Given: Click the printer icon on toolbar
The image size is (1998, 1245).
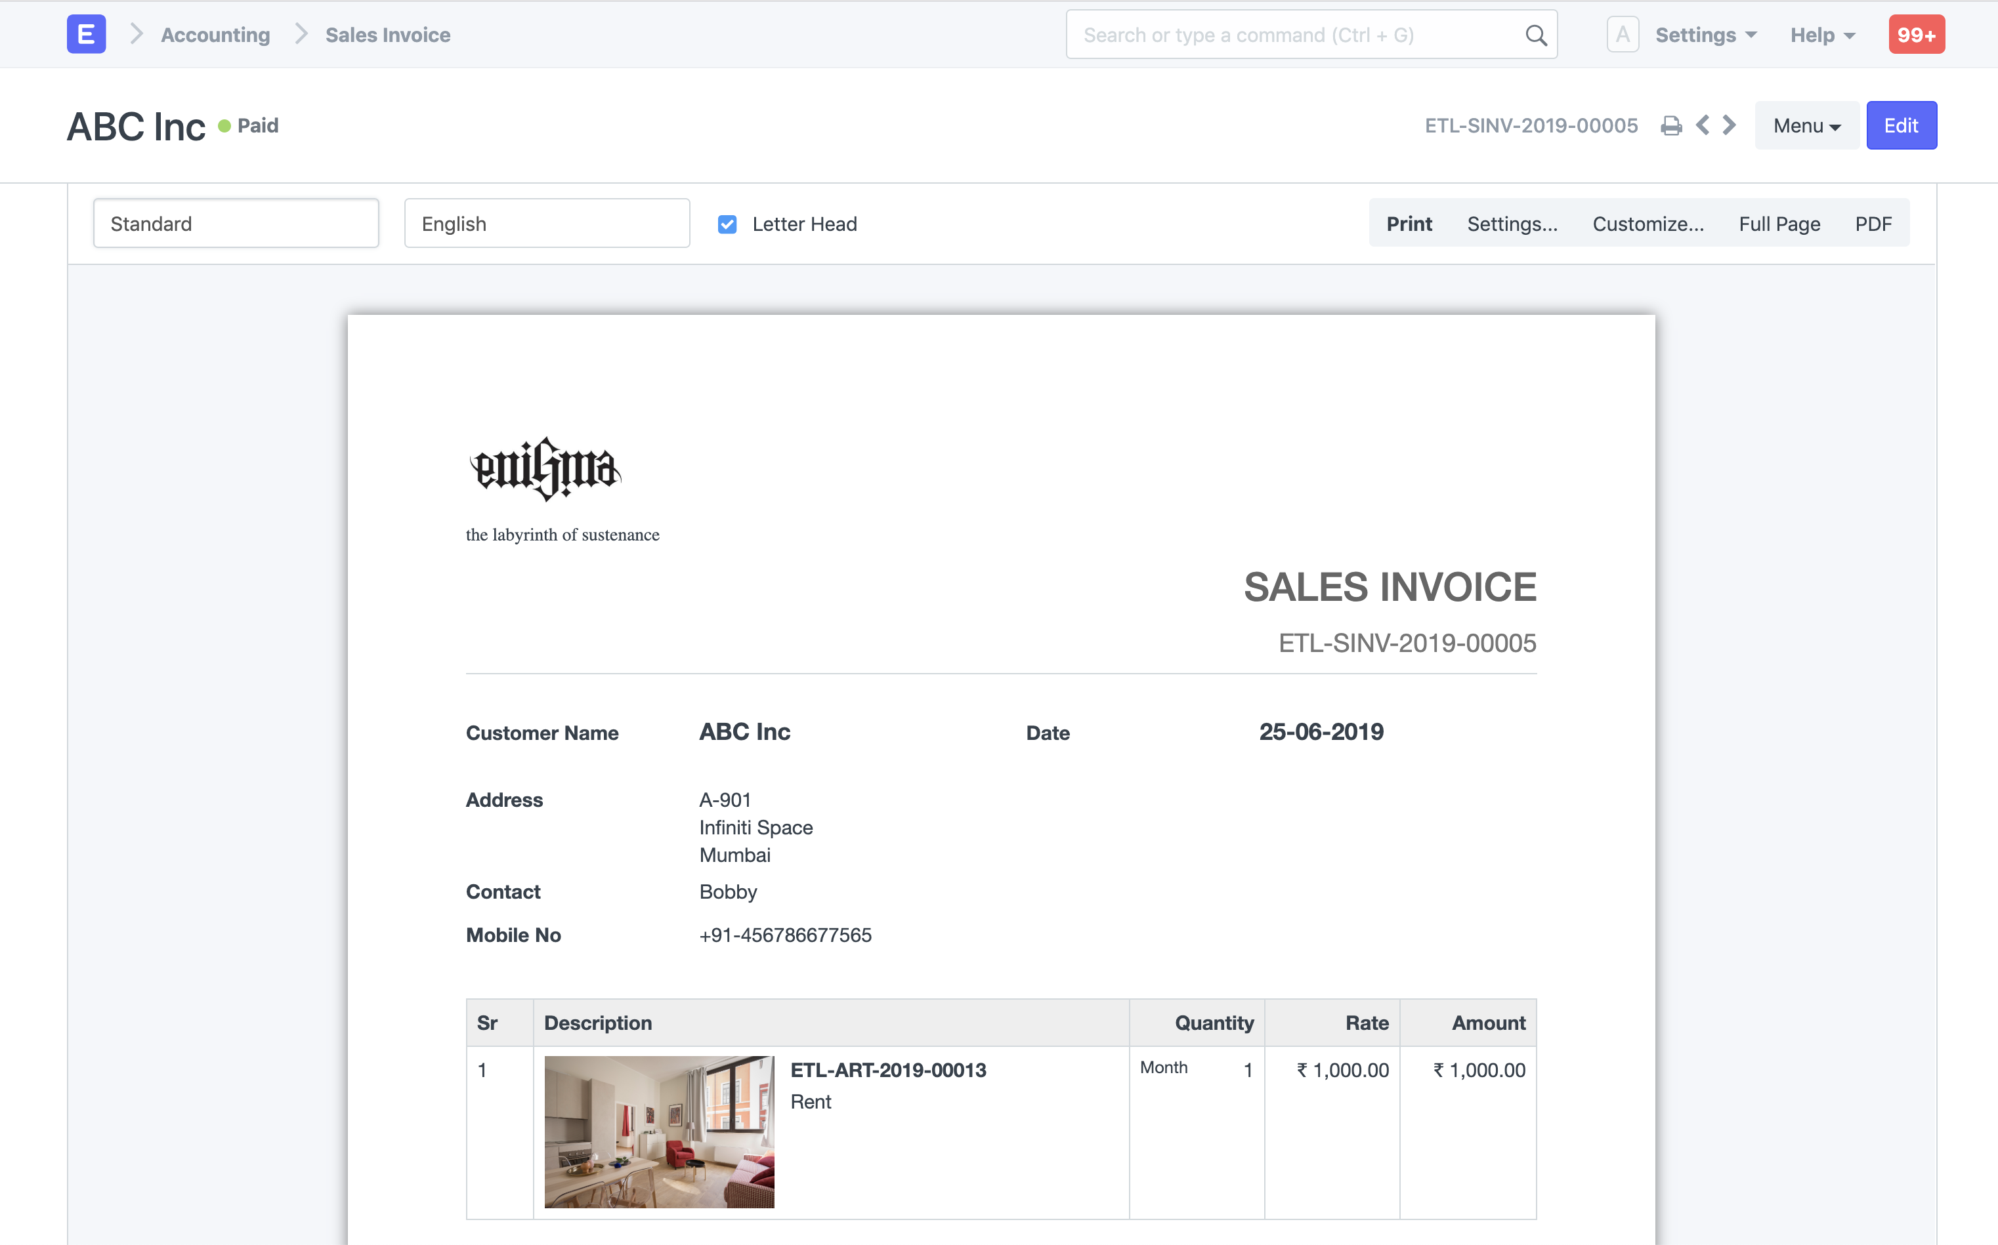Looking at the screenshot, I should point(1670,125).
